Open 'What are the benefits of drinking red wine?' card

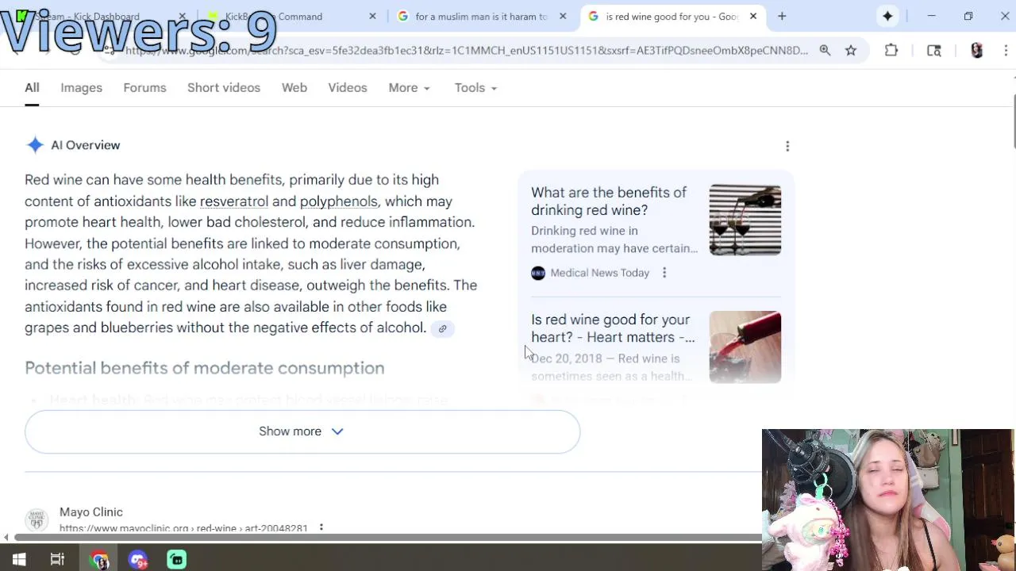[x=609, y=201]
